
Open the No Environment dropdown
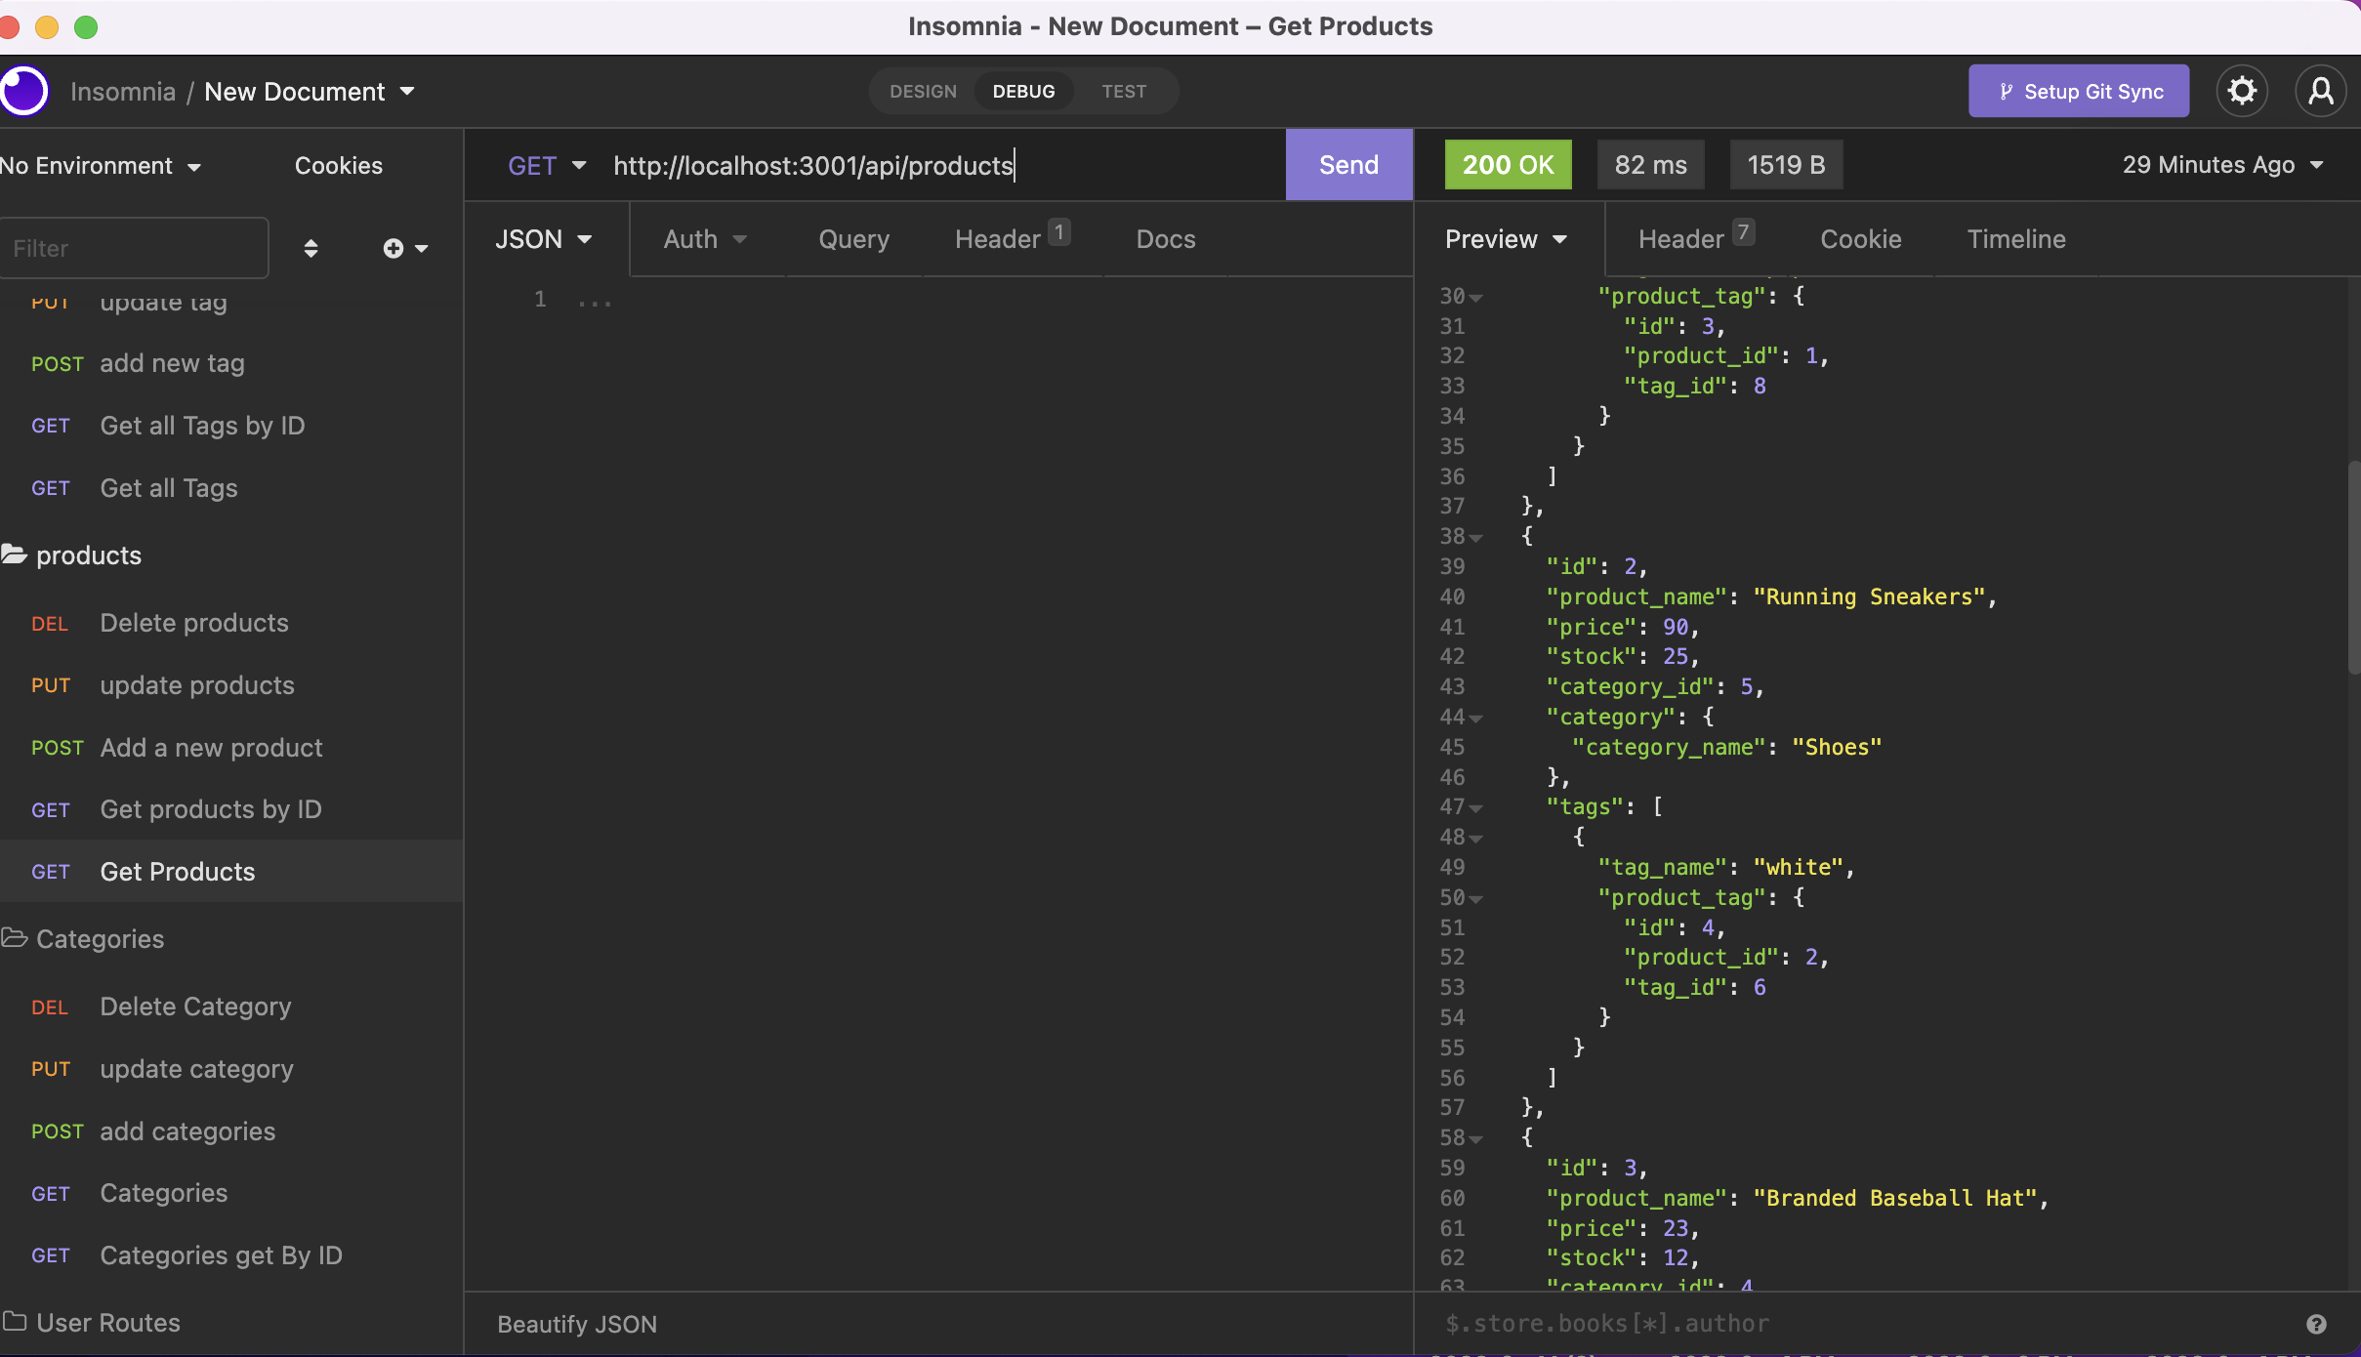(x=102, y=166)
